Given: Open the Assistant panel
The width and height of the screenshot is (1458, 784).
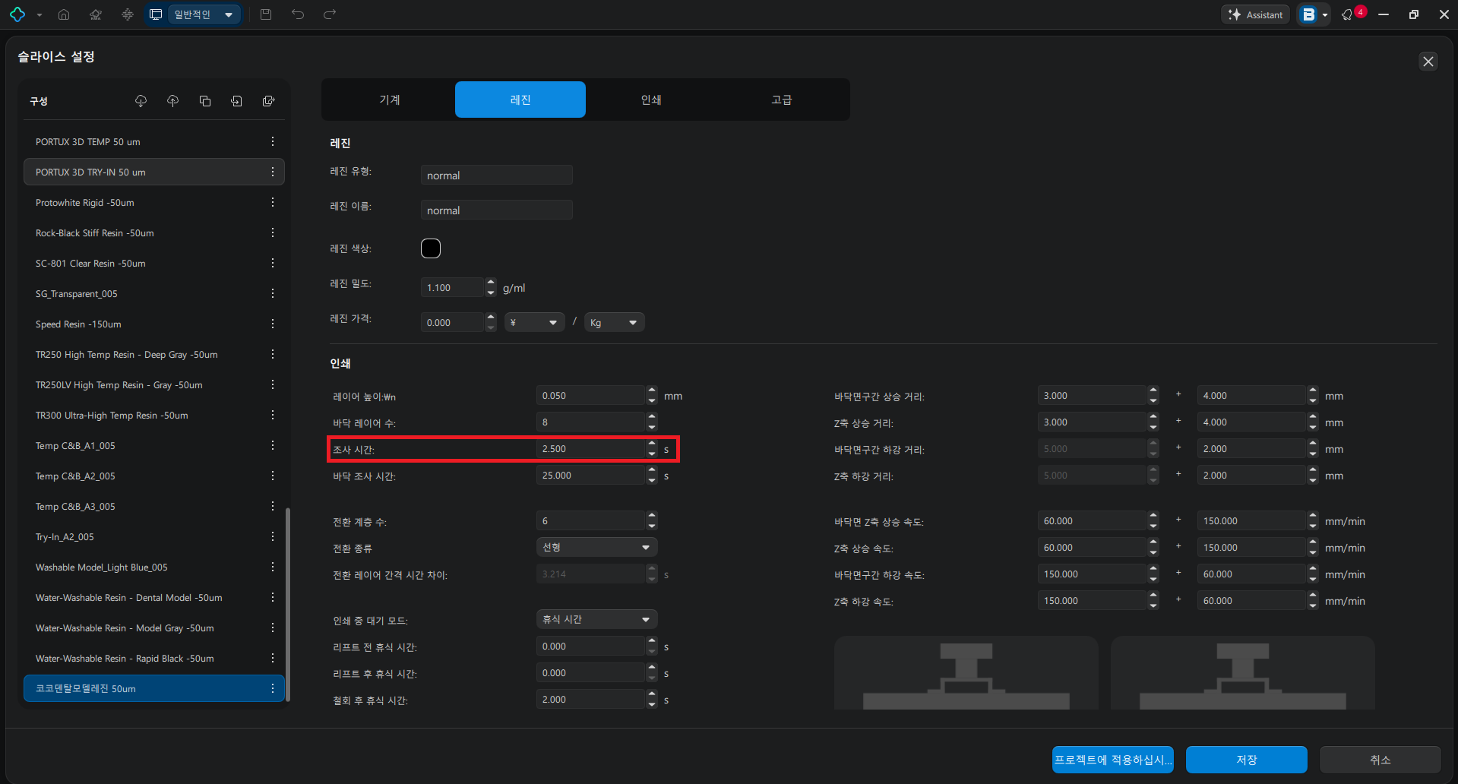Looking at the screenshot, I should click(x=1255, y=14).
